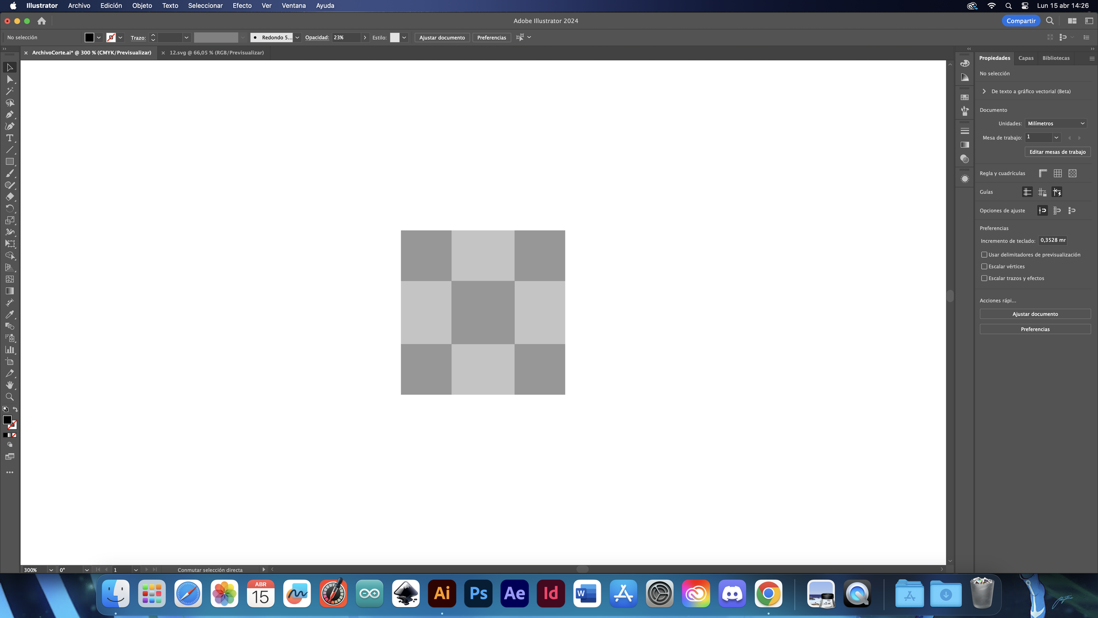
Task: Click the Compartir button
Action: pos(1021,21)
